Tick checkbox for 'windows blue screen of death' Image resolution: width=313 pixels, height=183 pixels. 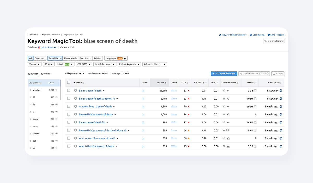coord(69,106)
